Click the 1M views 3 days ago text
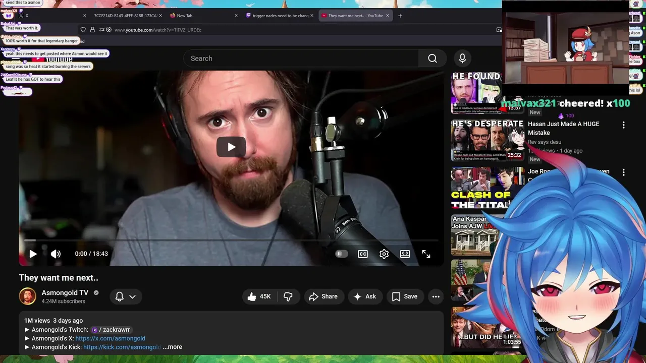The height and width of the screenshot is (363, 646). click(x=53, y=321)
